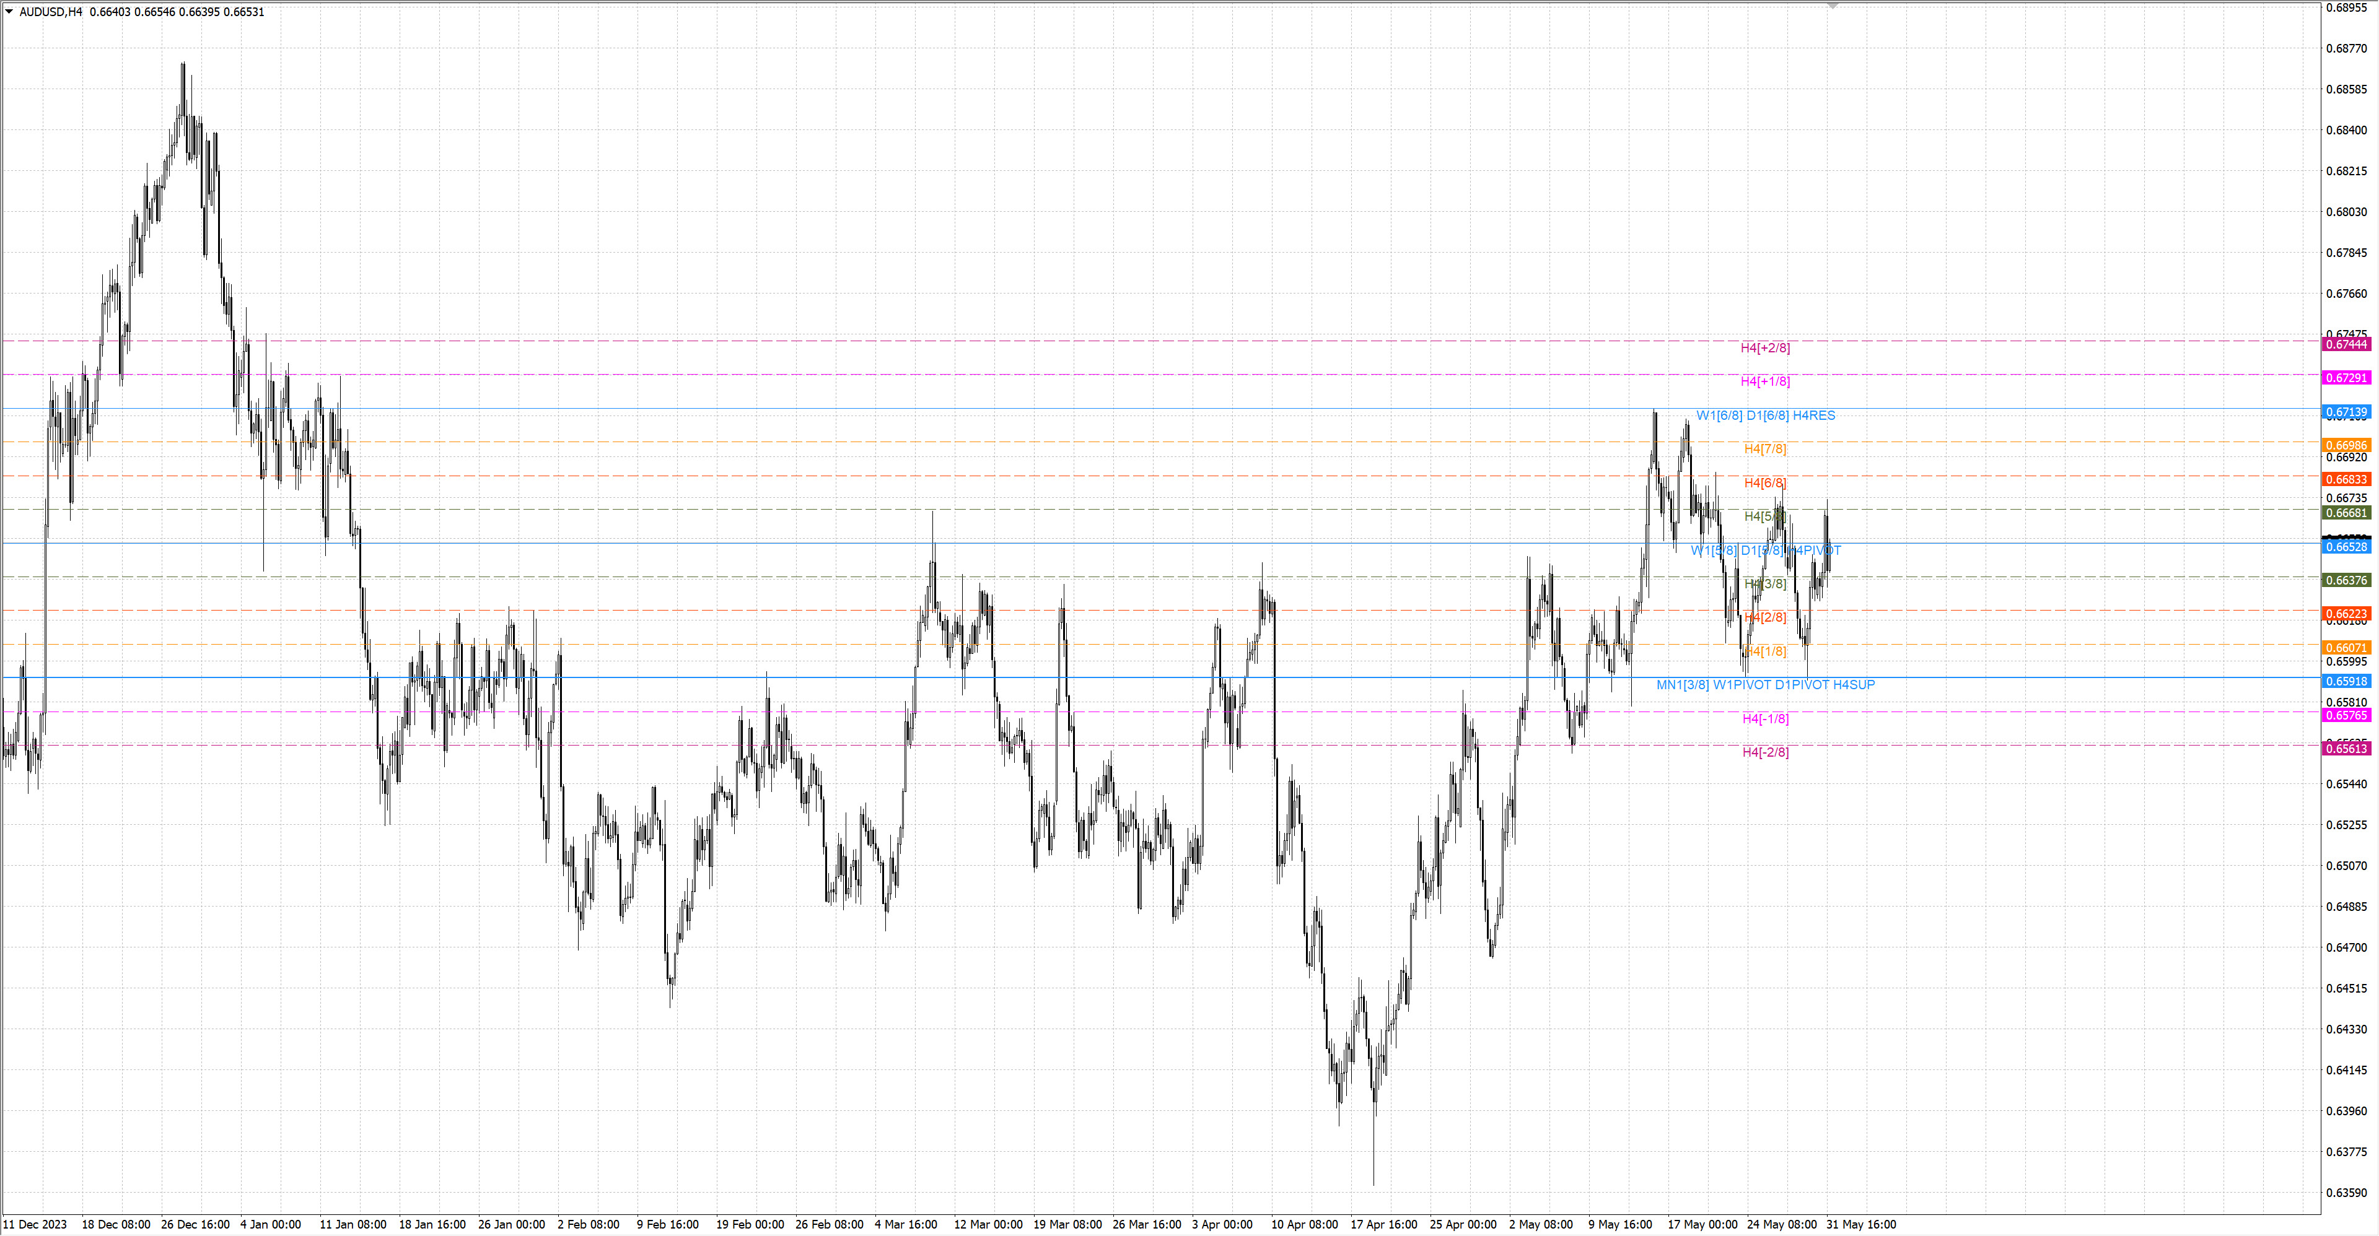Viewport: 2379px width, 1236px height.
Task: Click the 0.68770 price scale value
Action: tap(2346, 48)
